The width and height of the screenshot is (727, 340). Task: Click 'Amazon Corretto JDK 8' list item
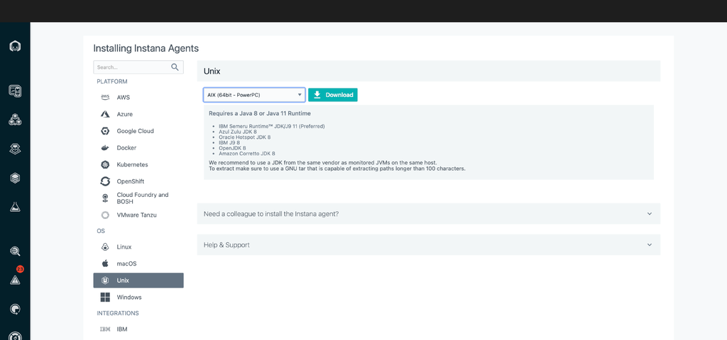pos(246,154)
